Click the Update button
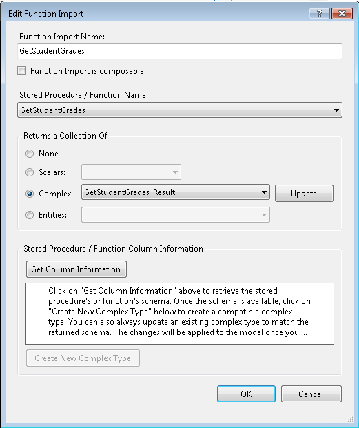This screenshot has height=428, width=359. tap(304, 194)
